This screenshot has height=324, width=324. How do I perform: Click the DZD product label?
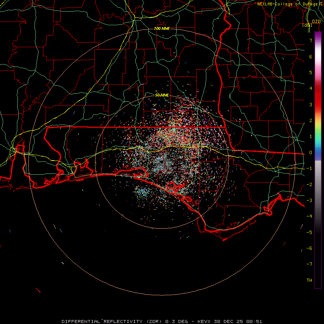tap(316, 22)
